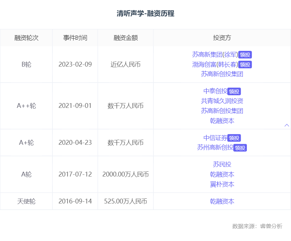
Task: Click 领投 badge beside 渤海创富(韩长春)
Action: (x=245, y=65)
